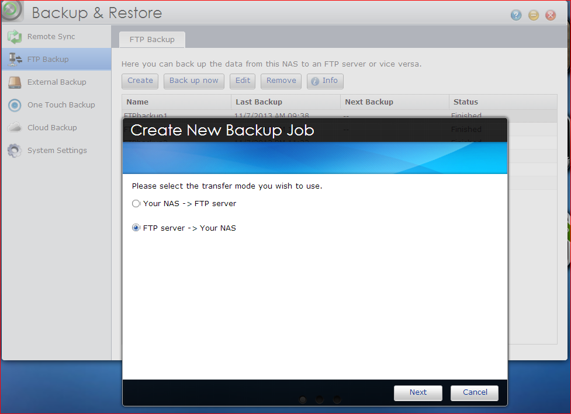Click the Create button in the toolbar
The image size is (571, 414).
point(140,81)
